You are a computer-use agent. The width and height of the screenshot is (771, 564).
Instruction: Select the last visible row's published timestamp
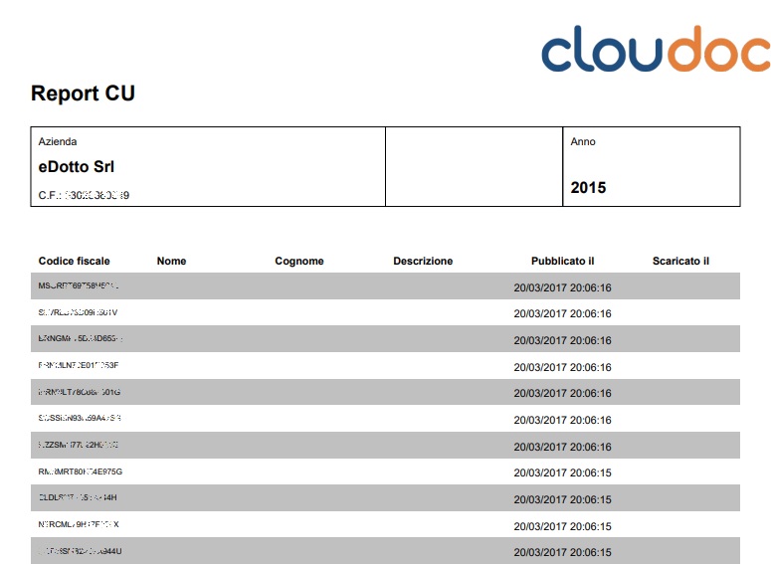tap(562, 552)
